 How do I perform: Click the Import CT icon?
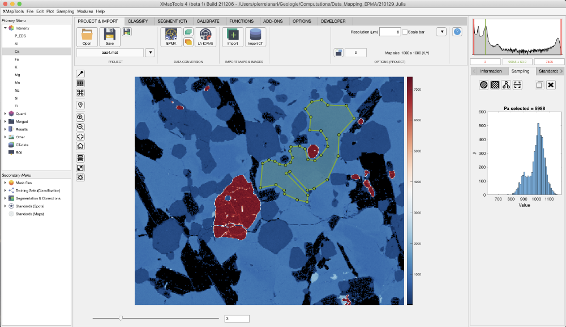click(x=256, y=36)
